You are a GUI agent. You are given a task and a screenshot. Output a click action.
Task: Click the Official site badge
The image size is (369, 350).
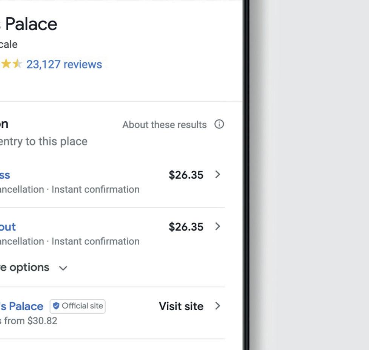(78, 306)
